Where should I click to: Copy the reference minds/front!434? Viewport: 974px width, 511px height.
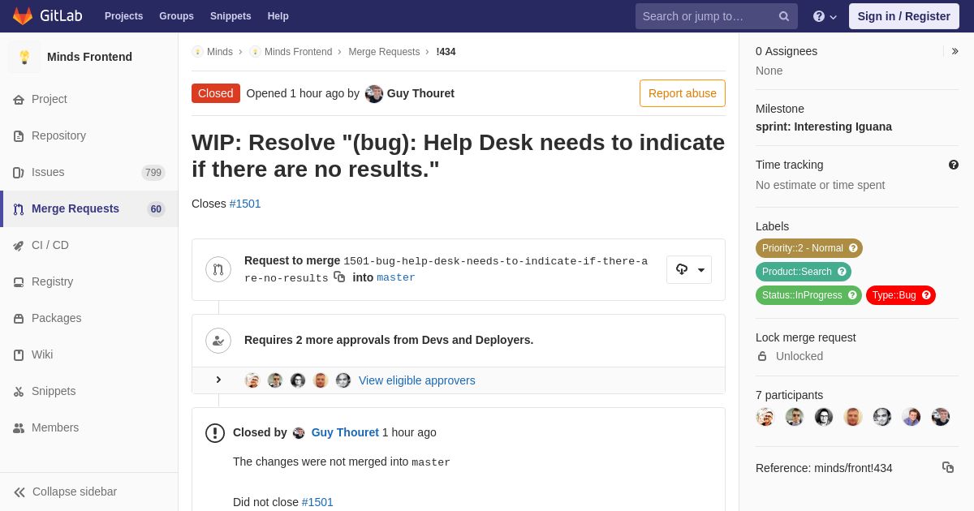(x=948, y=467)
